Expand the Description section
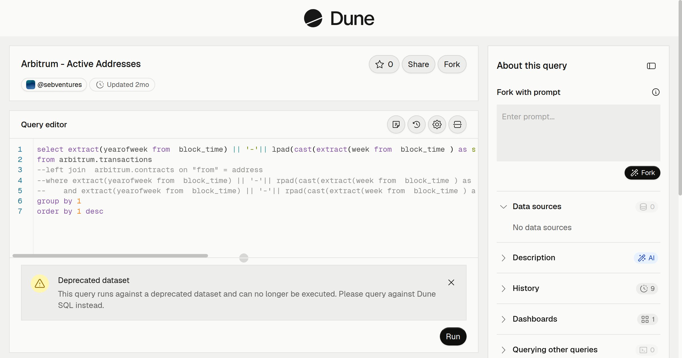Image resolution: width=682 pixels, height=358 pixels. 503,258
